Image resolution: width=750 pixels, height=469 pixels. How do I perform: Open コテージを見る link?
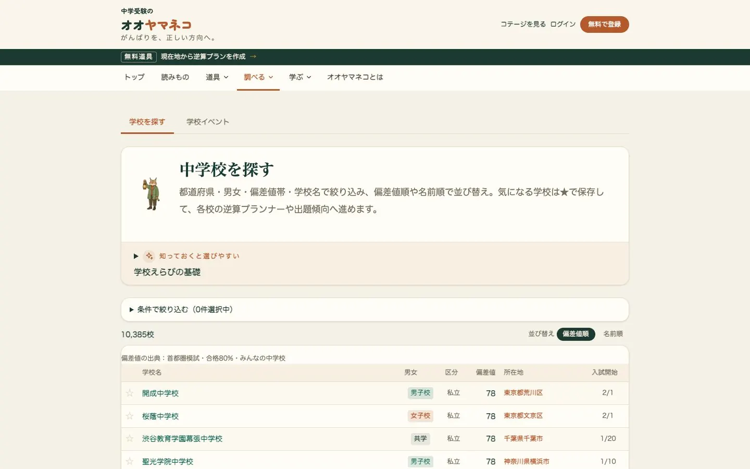523,24
